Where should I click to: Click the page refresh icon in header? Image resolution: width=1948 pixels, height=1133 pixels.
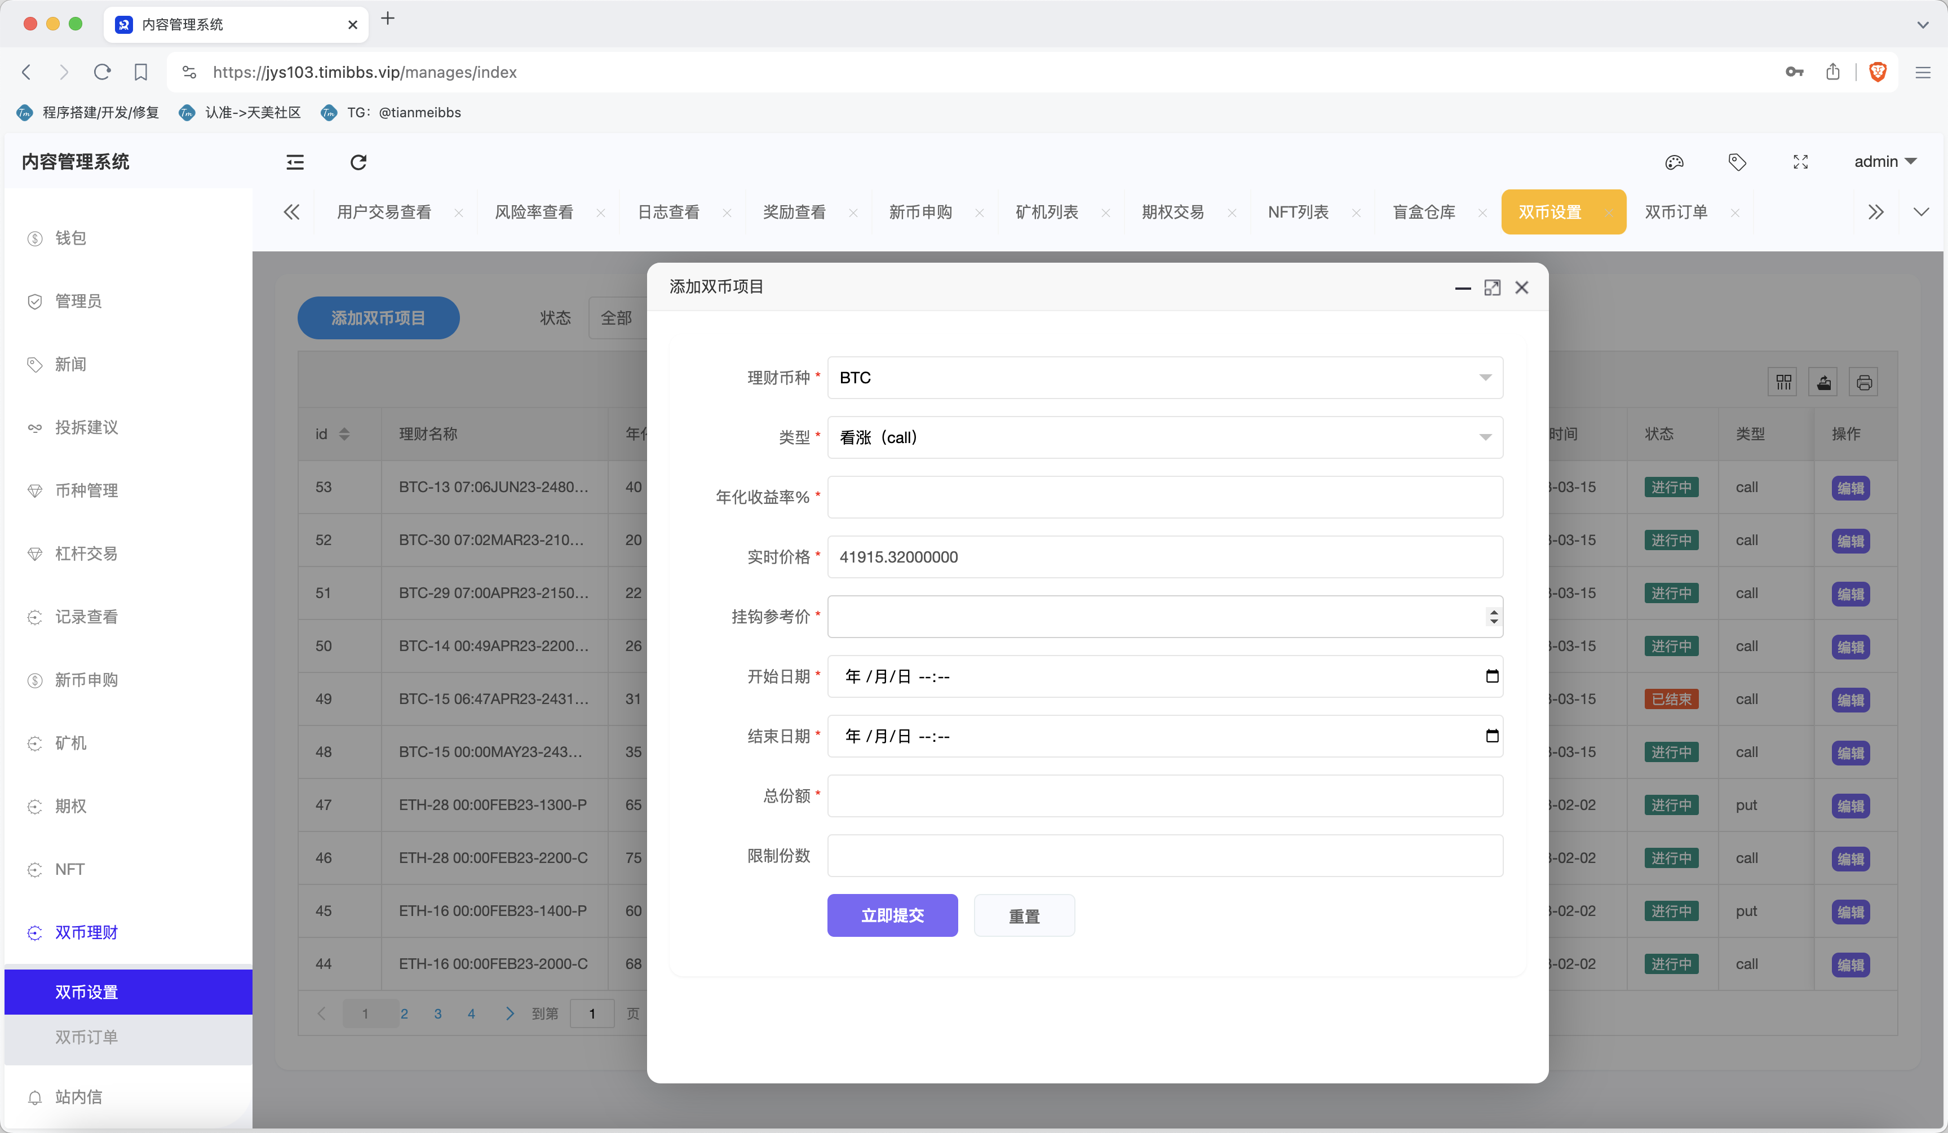(358, 162)
